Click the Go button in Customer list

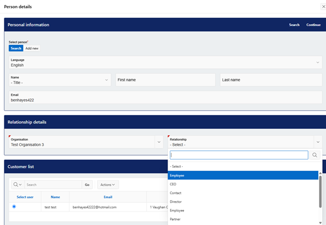(x=87, y=184)
